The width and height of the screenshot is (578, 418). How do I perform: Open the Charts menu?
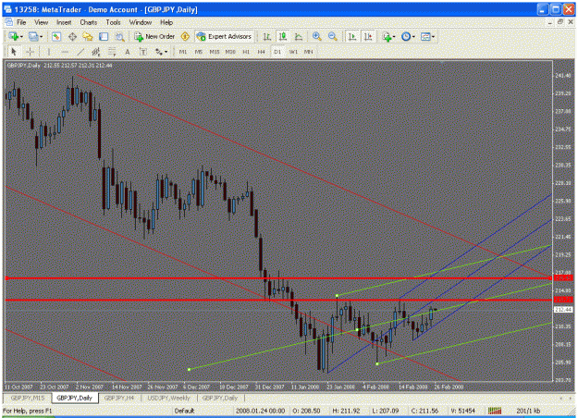(89, 22)
